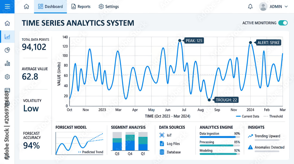Image resolution: width=294 pixels, height=164 pixels.
Task: Toggle Active Monitoring switch
Action: [x=283, y=23]
